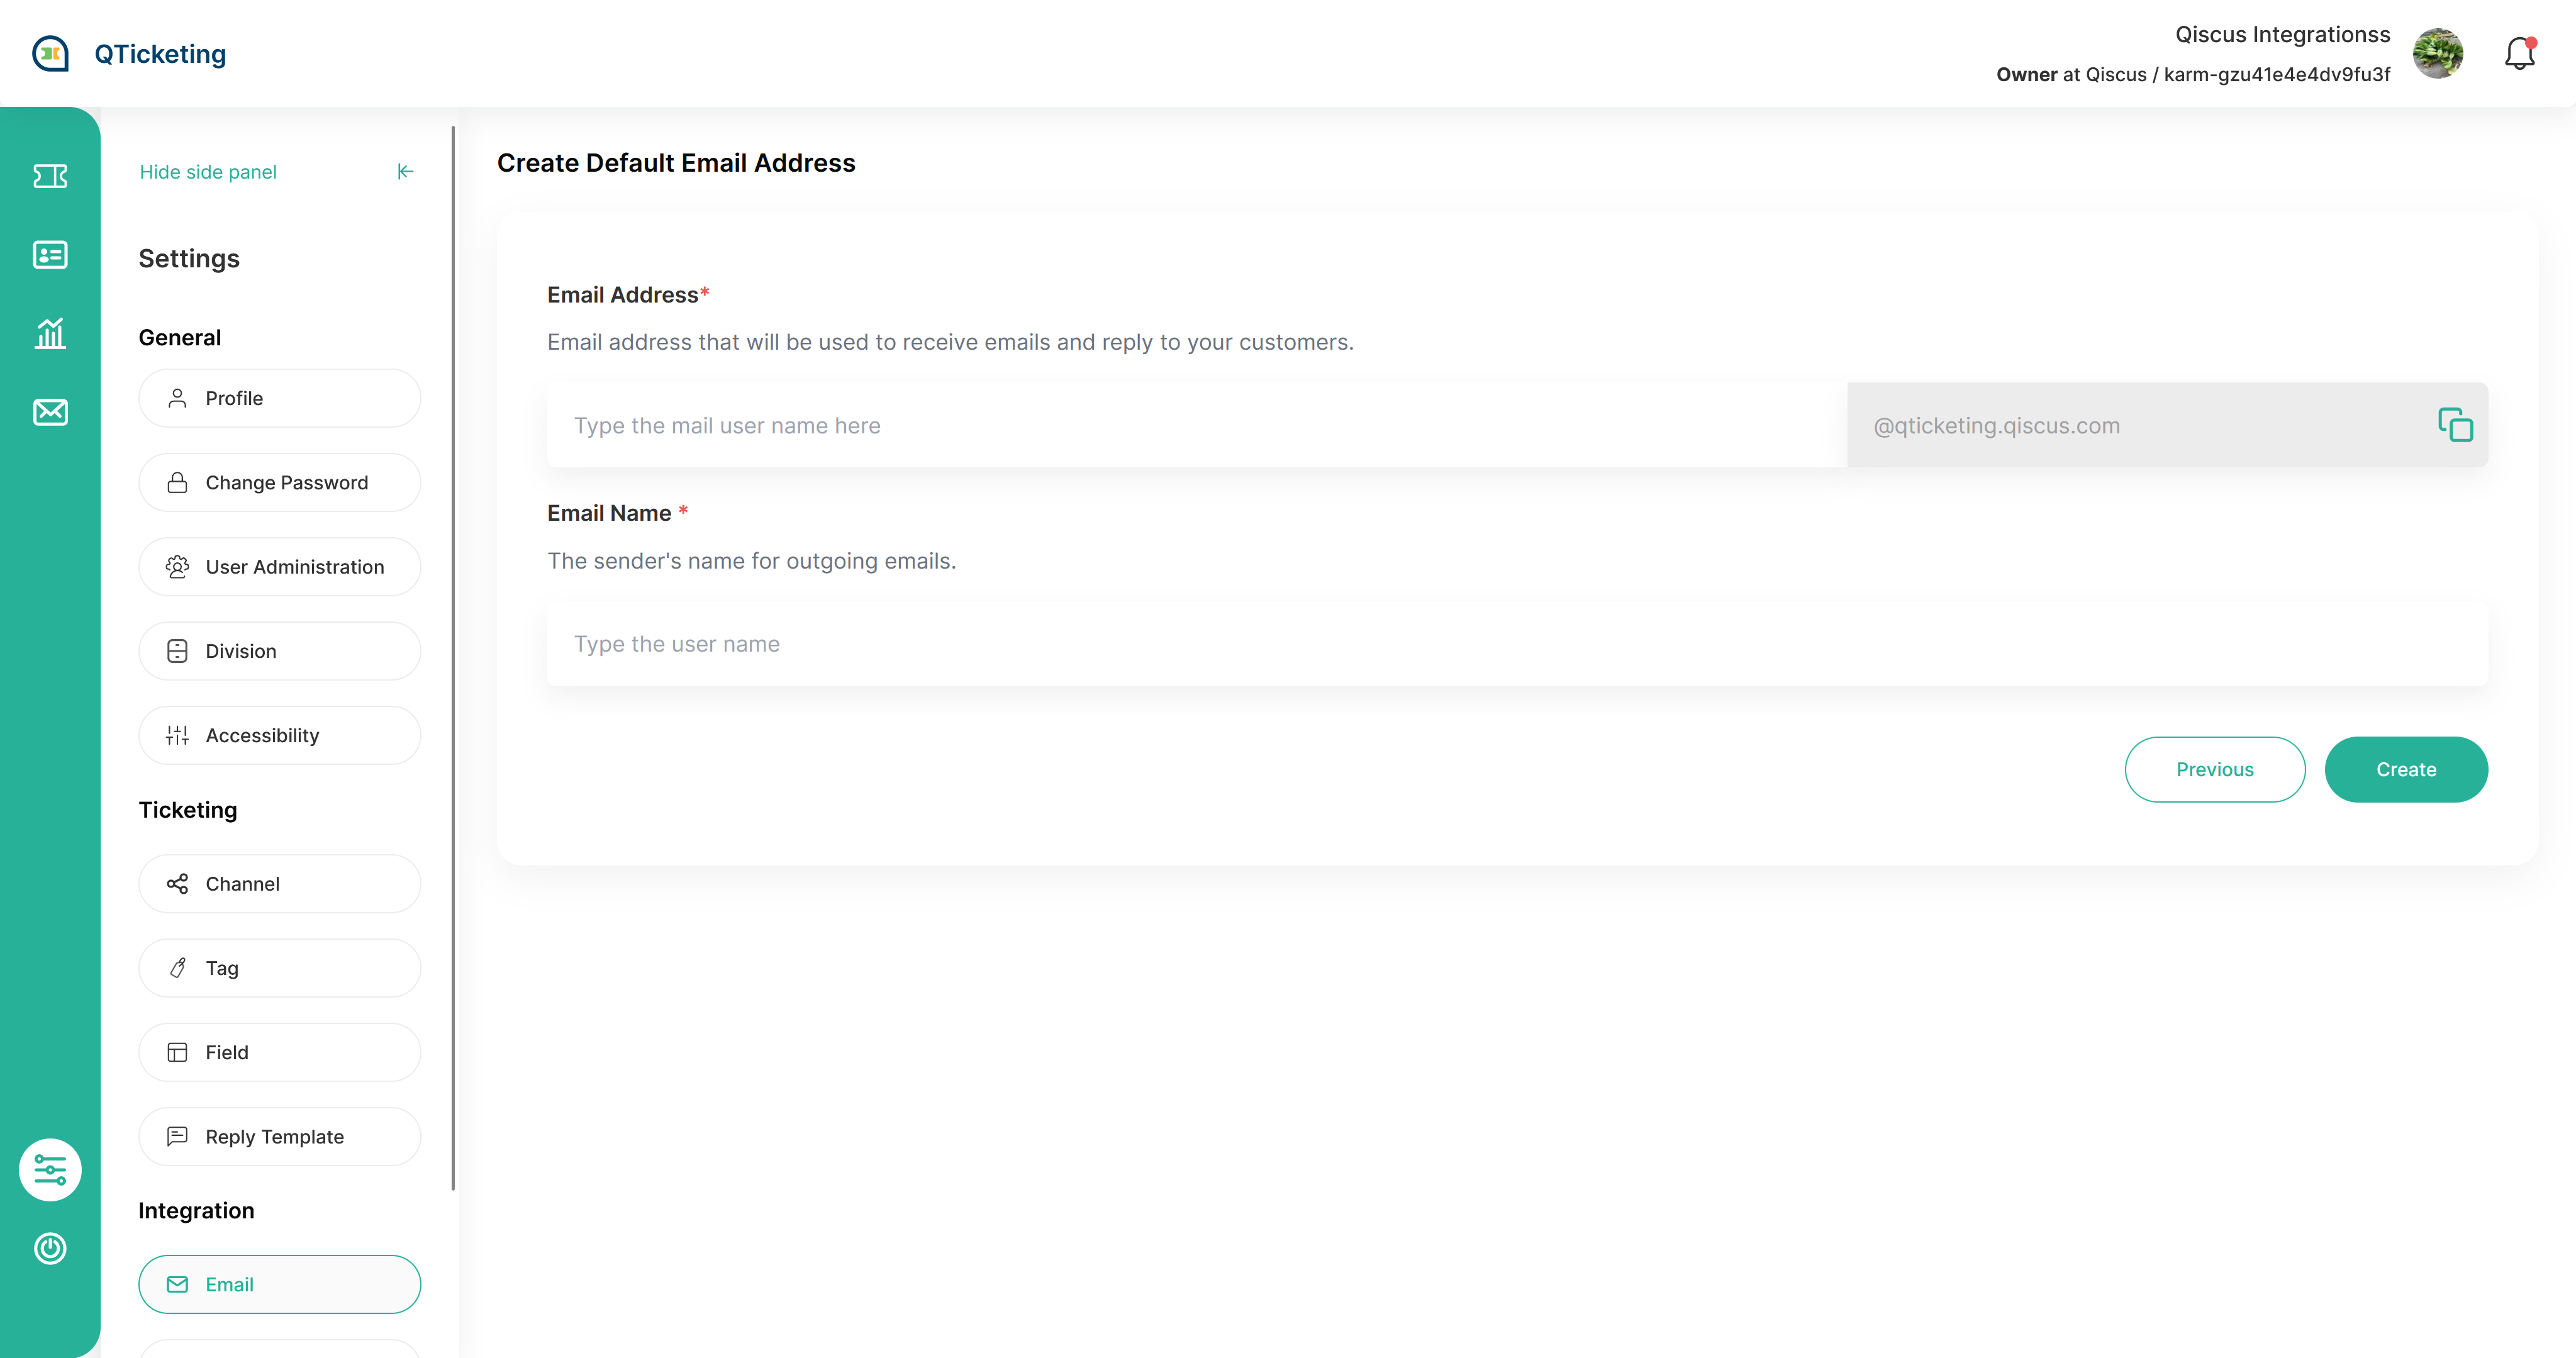
Task: Open Reply Template settings
Action: click(x=279, y=1137)
